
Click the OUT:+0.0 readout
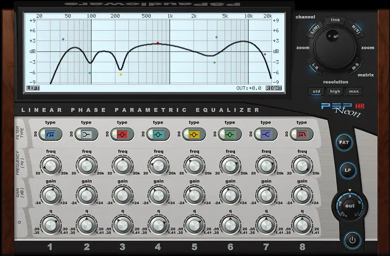(249, 88)
